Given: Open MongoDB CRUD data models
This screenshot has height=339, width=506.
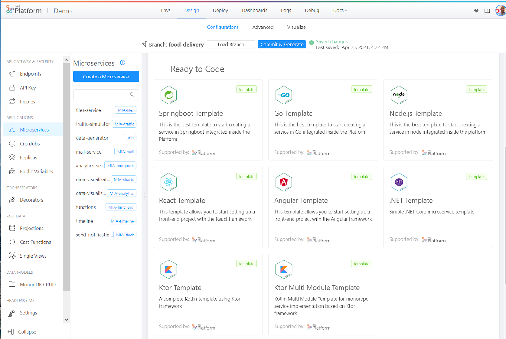Looking at the screenshot, I should pos(37,284).
